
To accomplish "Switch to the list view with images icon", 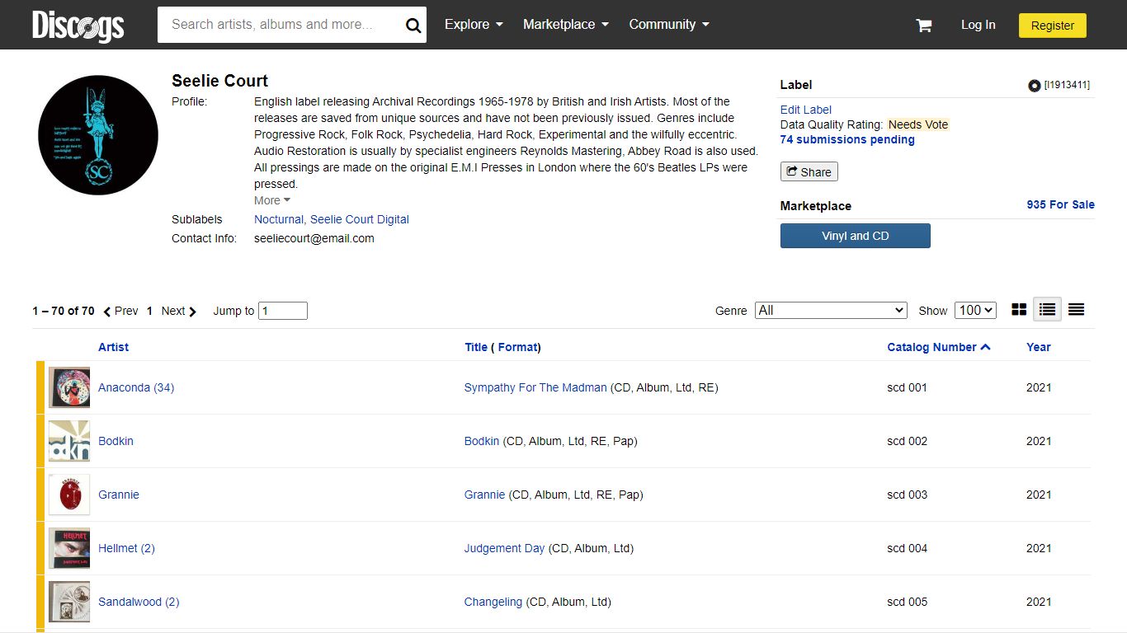I will (1047, 310).
